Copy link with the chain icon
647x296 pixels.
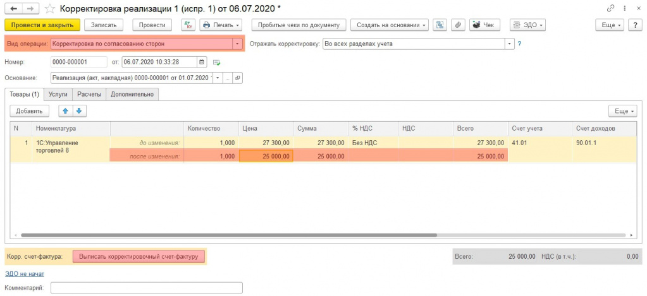[610, 8]
